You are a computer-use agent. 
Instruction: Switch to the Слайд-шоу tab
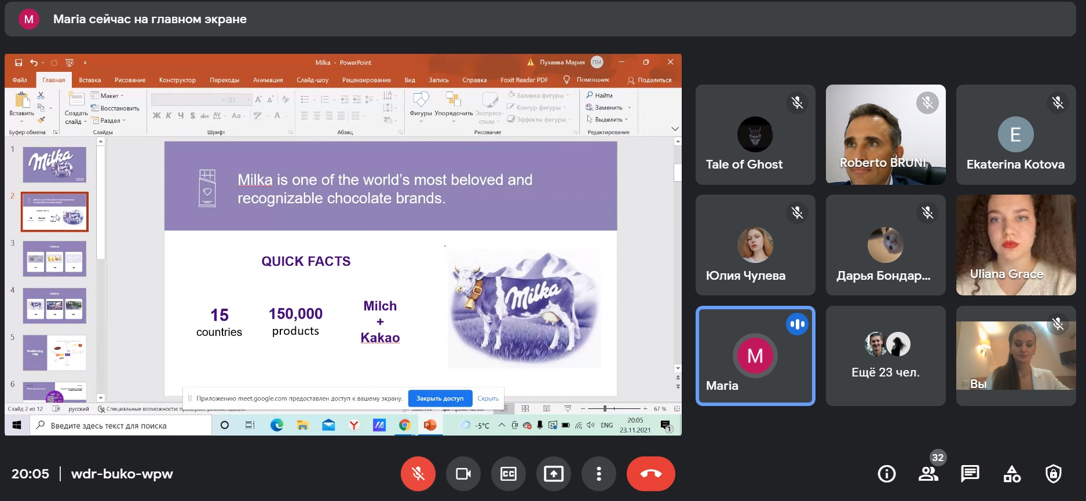click(312, 80)
